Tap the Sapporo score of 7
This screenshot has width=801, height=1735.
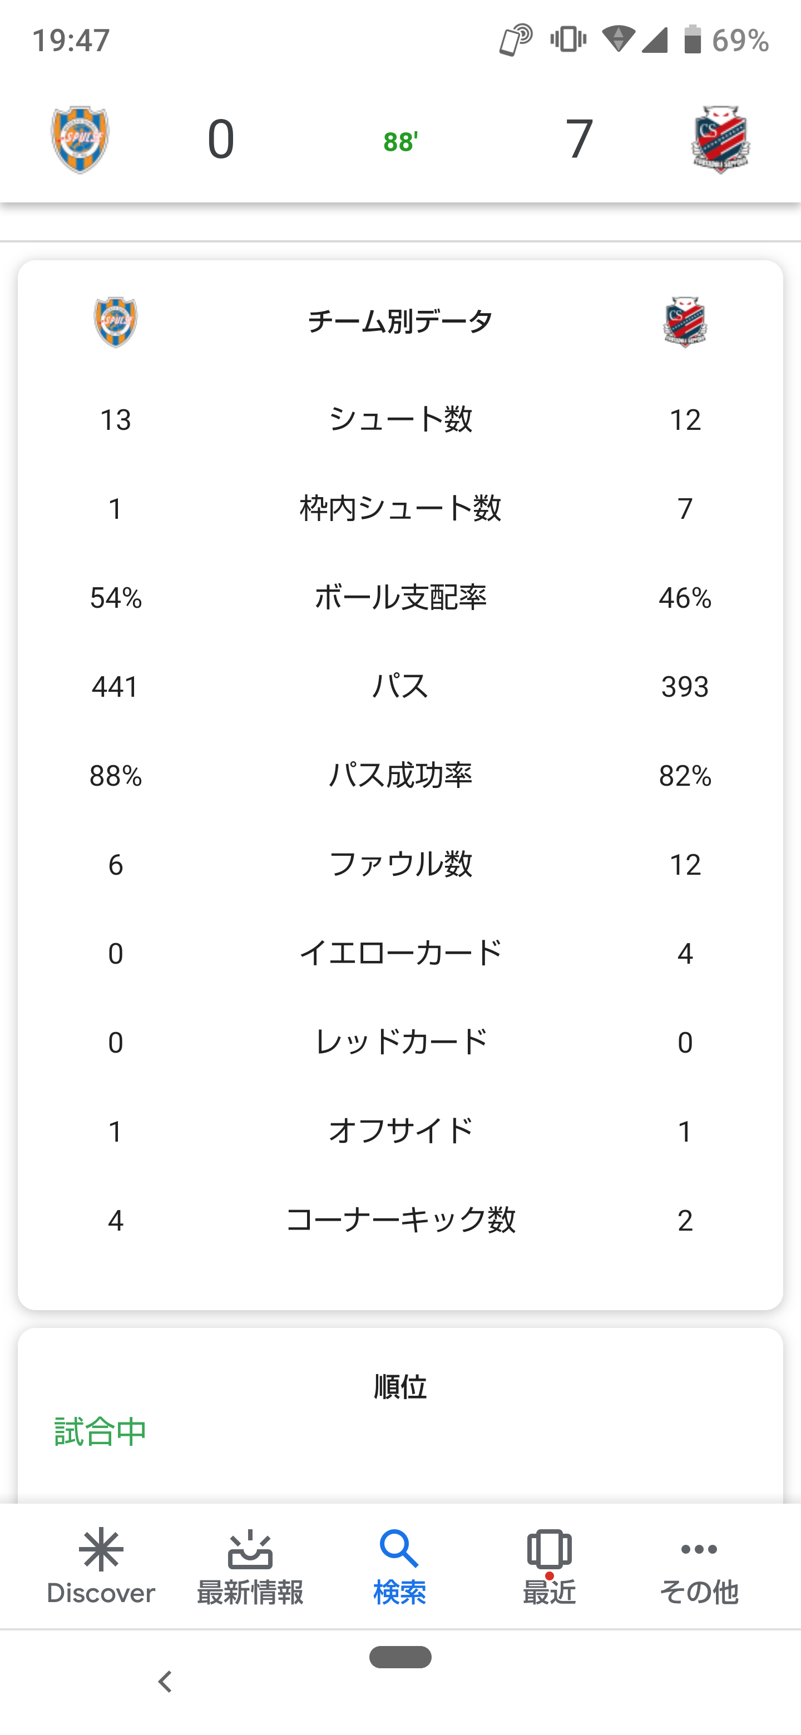click(x=578, y=140)
